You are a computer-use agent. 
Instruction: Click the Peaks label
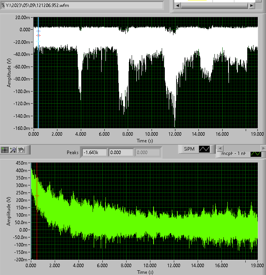point(73,153)
